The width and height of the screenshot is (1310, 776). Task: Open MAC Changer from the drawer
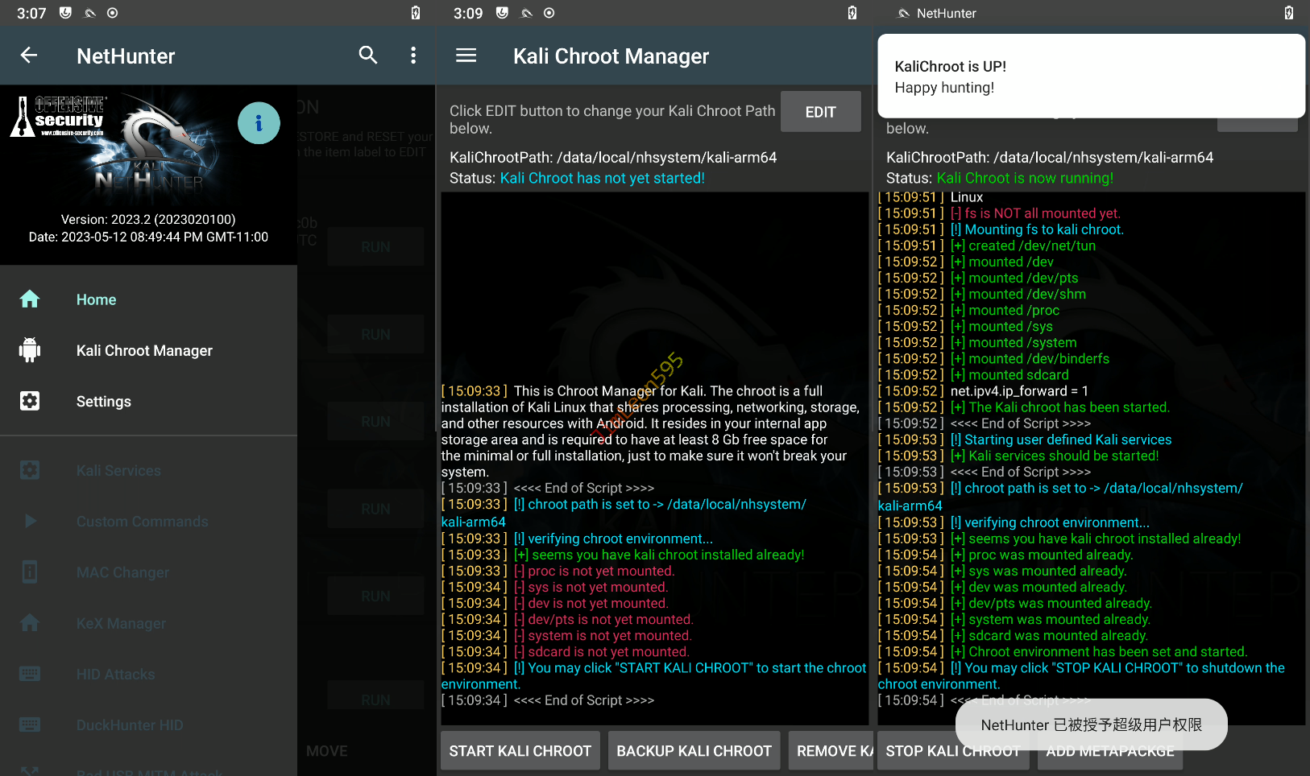point(122,572)
